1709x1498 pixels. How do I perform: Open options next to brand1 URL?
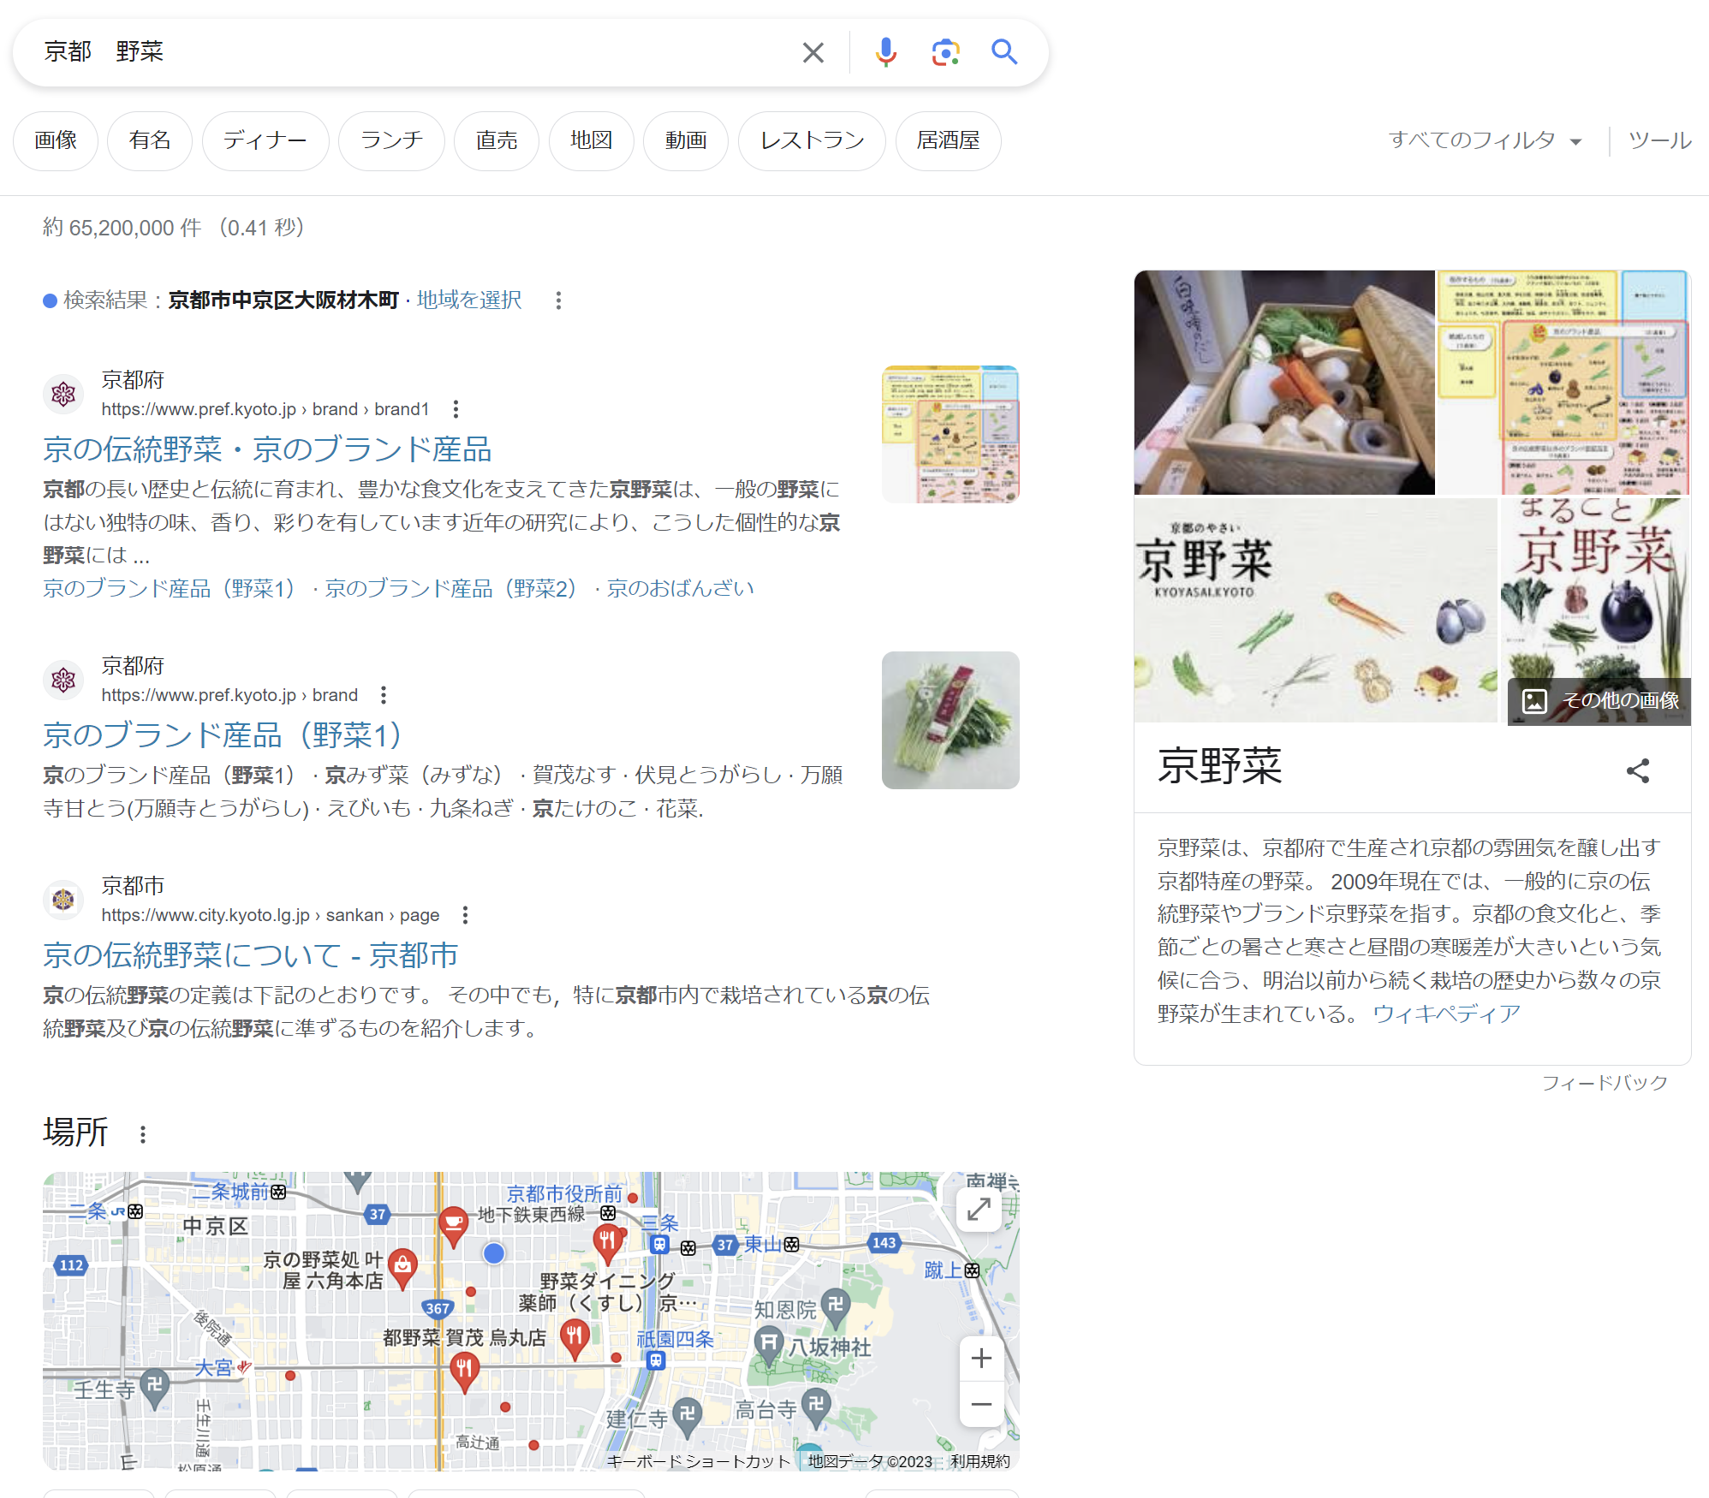pos(456,409)
